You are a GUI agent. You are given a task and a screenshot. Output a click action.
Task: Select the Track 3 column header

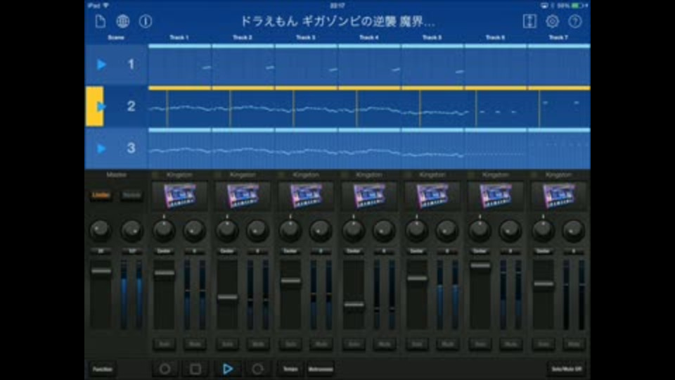point(306,37)
